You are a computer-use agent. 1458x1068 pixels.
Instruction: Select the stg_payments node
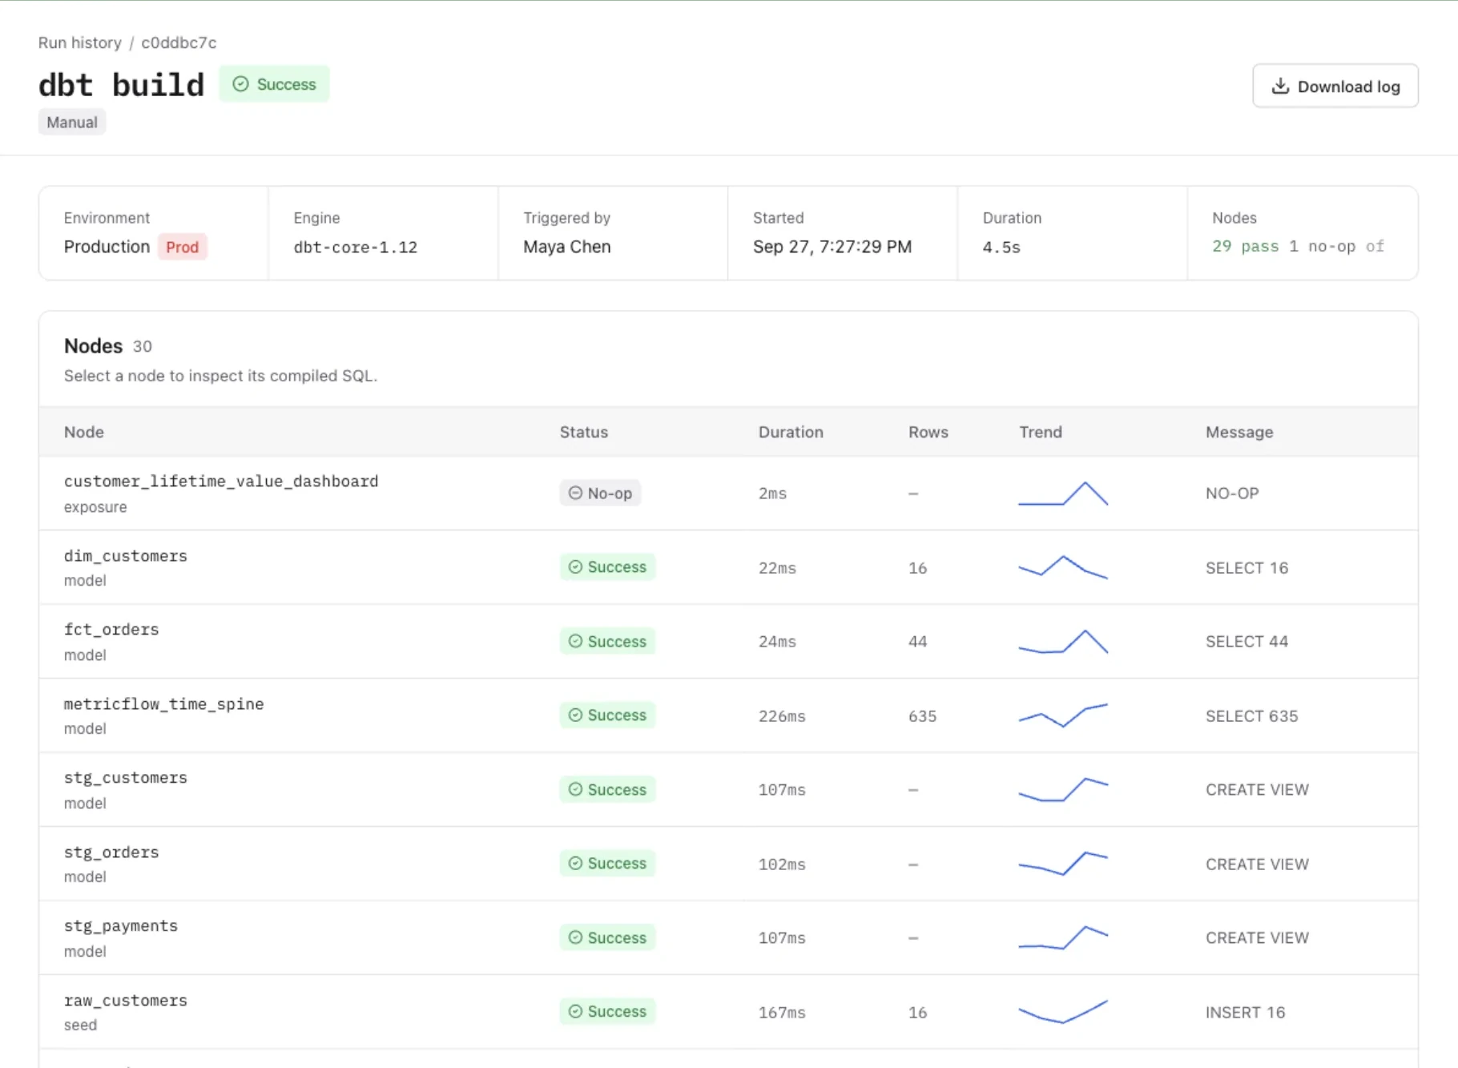click(728, 937)
